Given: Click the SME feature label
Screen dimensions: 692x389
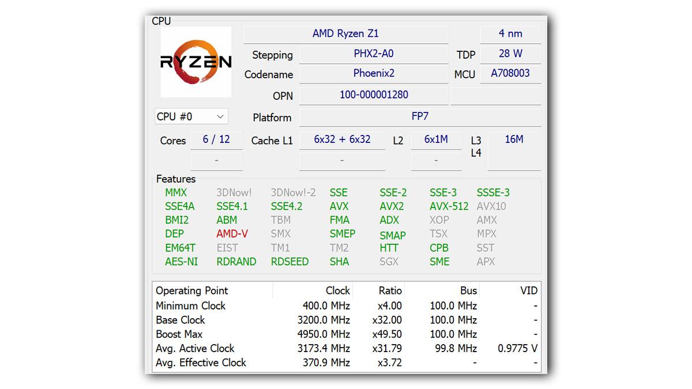Looking at the screenshot, I should (x=439, y=262).
